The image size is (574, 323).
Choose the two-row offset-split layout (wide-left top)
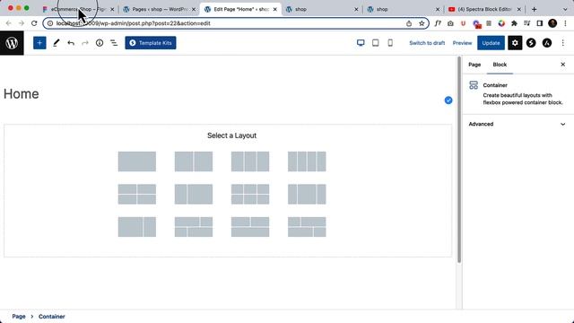point(194,227)
